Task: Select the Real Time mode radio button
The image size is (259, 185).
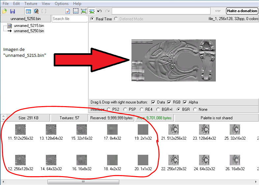Action: (x=92, y=19)
